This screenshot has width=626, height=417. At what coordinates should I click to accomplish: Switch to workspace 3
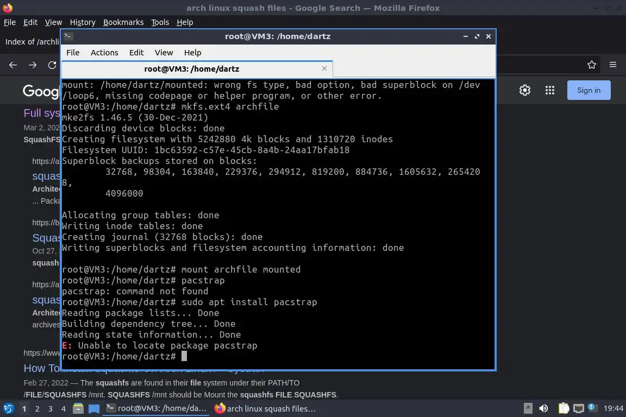pos(51,409)
